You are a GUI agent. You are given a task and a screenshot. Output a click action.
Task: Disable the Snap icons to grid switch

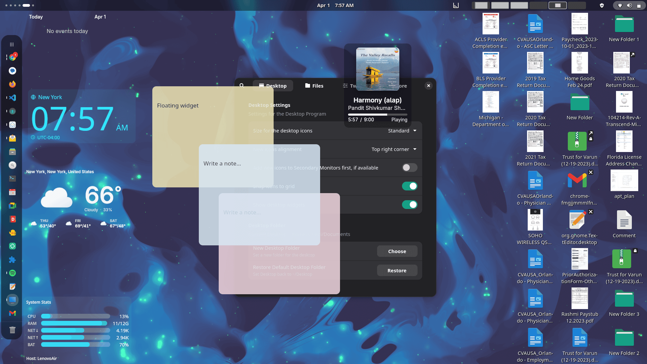409,186
